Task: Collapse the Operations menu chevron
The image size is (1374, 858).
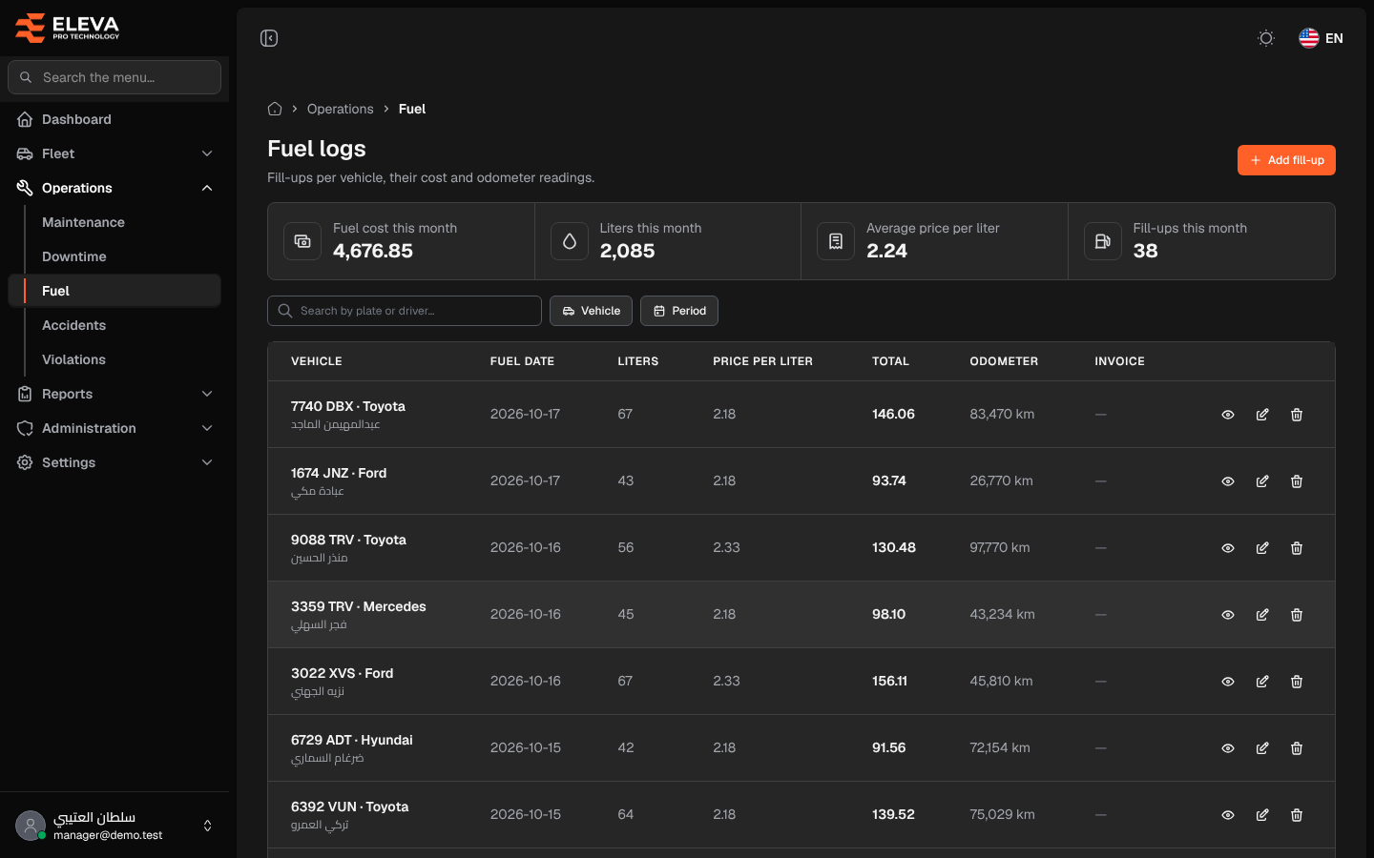Action: coord(207,188)
